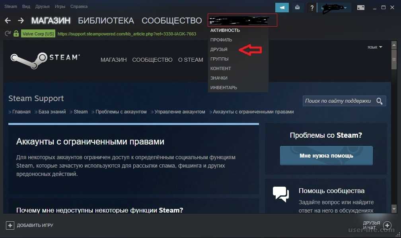
Task: Open the Steam menu
Action: coord(10,6)
